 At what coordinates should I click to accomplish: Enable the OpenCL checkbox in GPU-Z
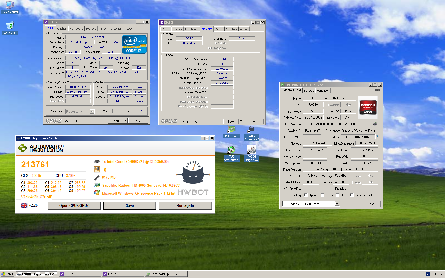[x=306, y=195]
